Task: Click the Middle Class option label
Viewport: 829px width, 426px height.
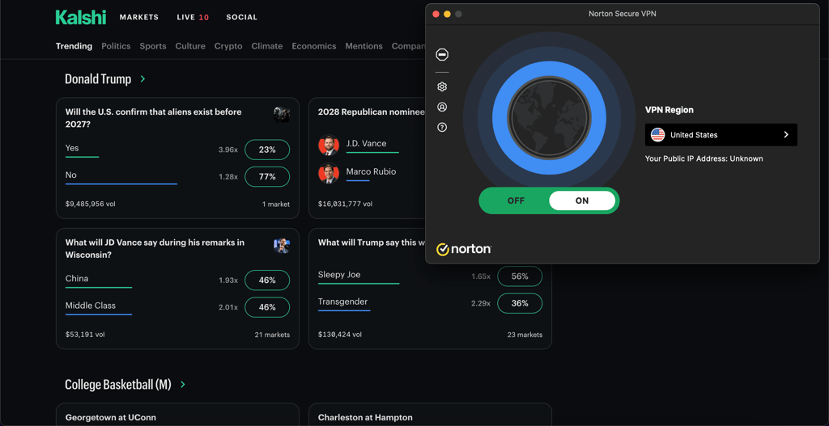Action: coord(91,306)
